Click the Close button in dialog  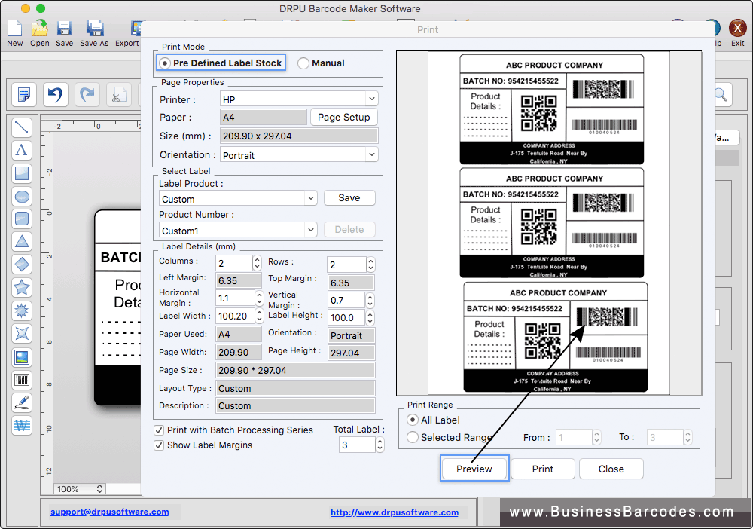[611, 469]
